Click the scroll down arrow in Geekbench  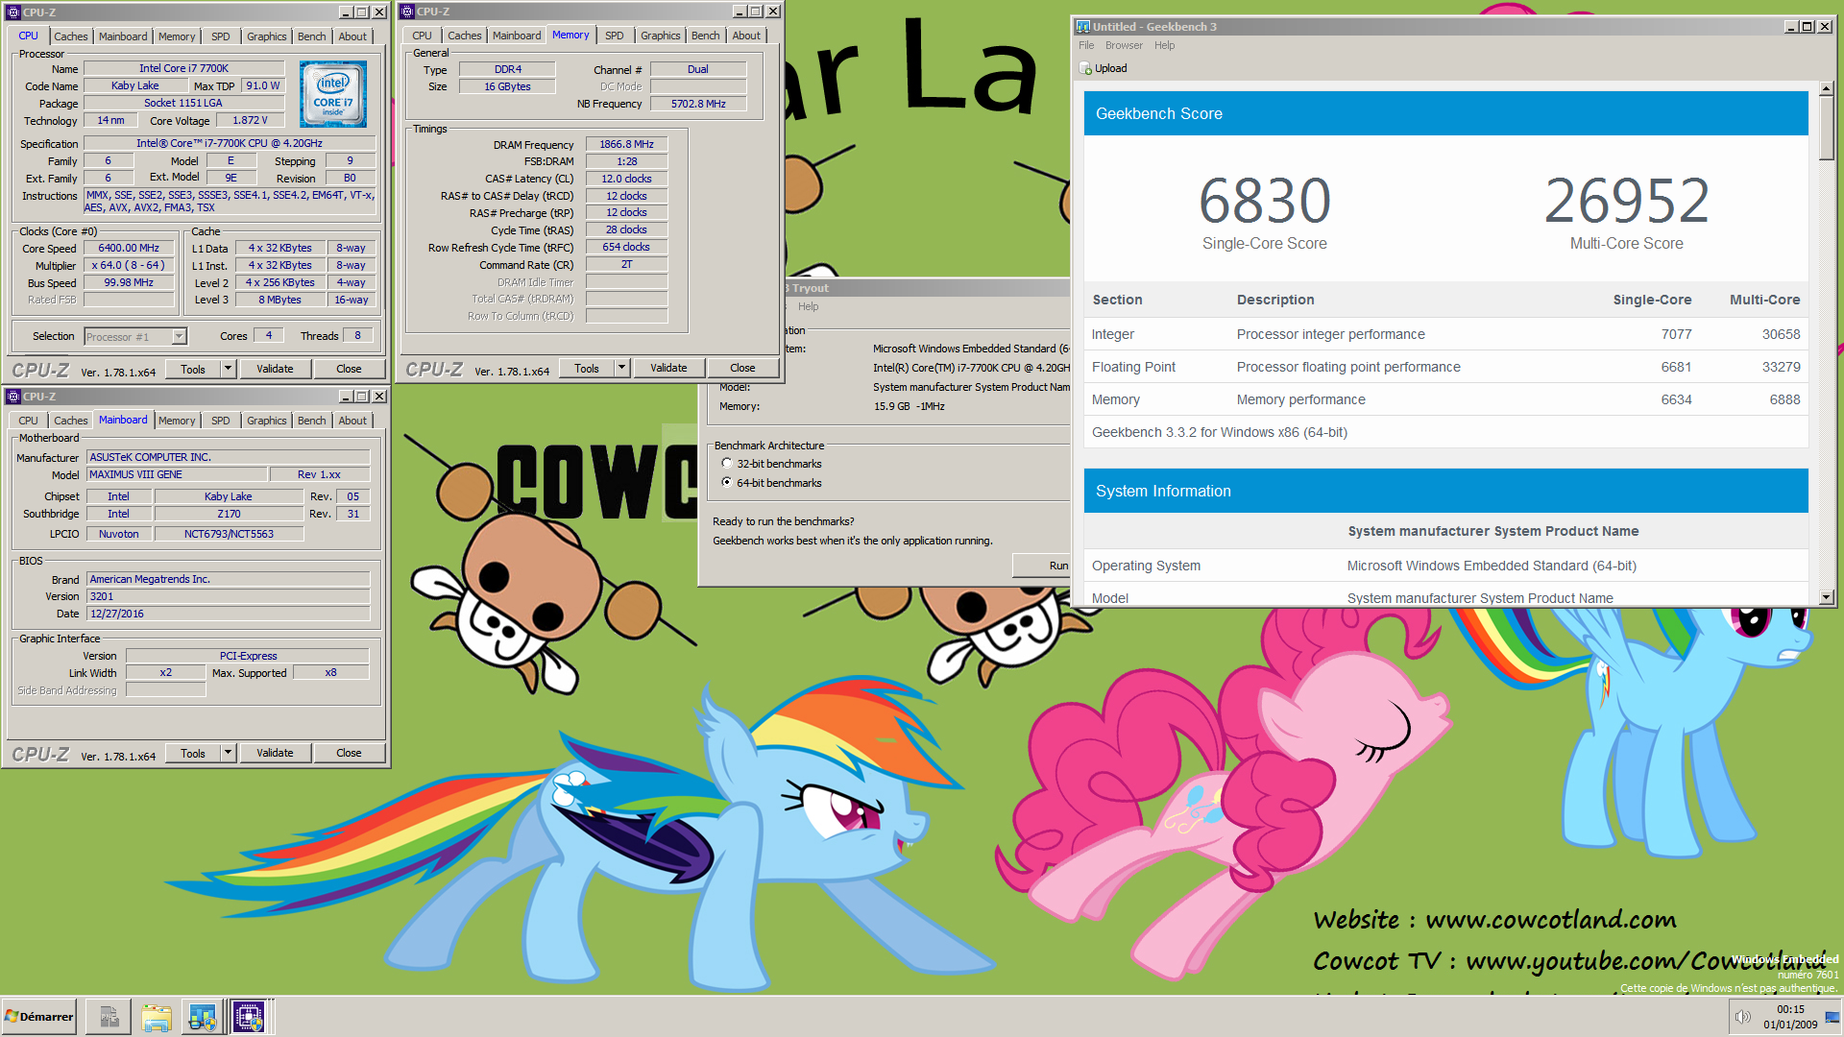(1826, 597)
